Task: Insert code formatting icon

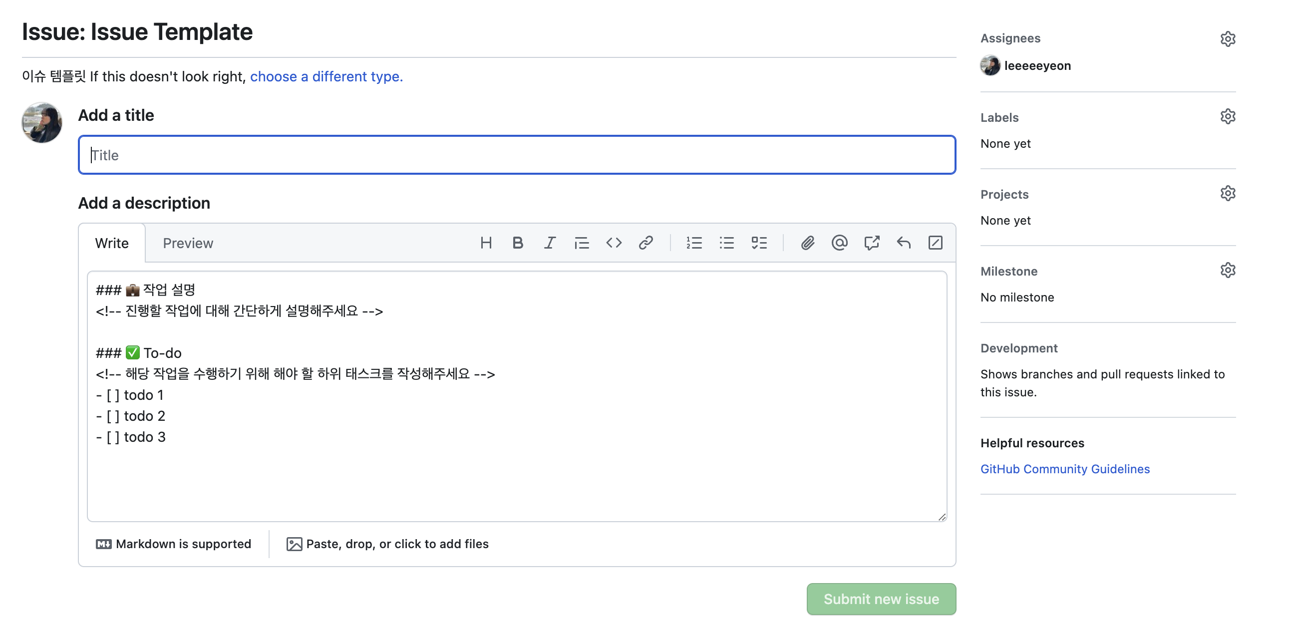Action: tap(614, 243)
